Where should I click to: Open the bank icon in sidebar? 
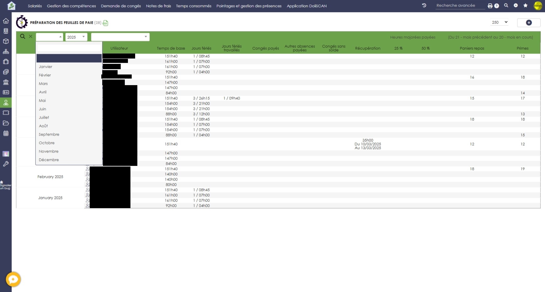[6, 82]
